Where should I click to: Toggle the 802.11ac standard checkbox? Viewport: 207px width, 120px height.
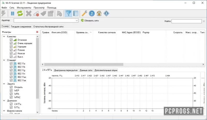[x=11, y=77]
